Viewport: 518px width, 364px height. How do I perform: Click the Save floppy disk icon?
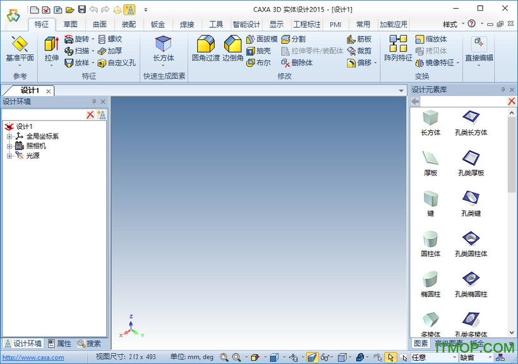[82, 9]
